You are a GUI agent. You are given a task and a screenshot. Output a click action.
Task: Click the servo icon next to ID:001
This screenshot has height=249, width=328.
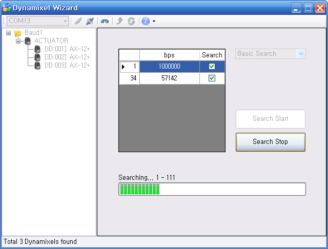(37, 49)
